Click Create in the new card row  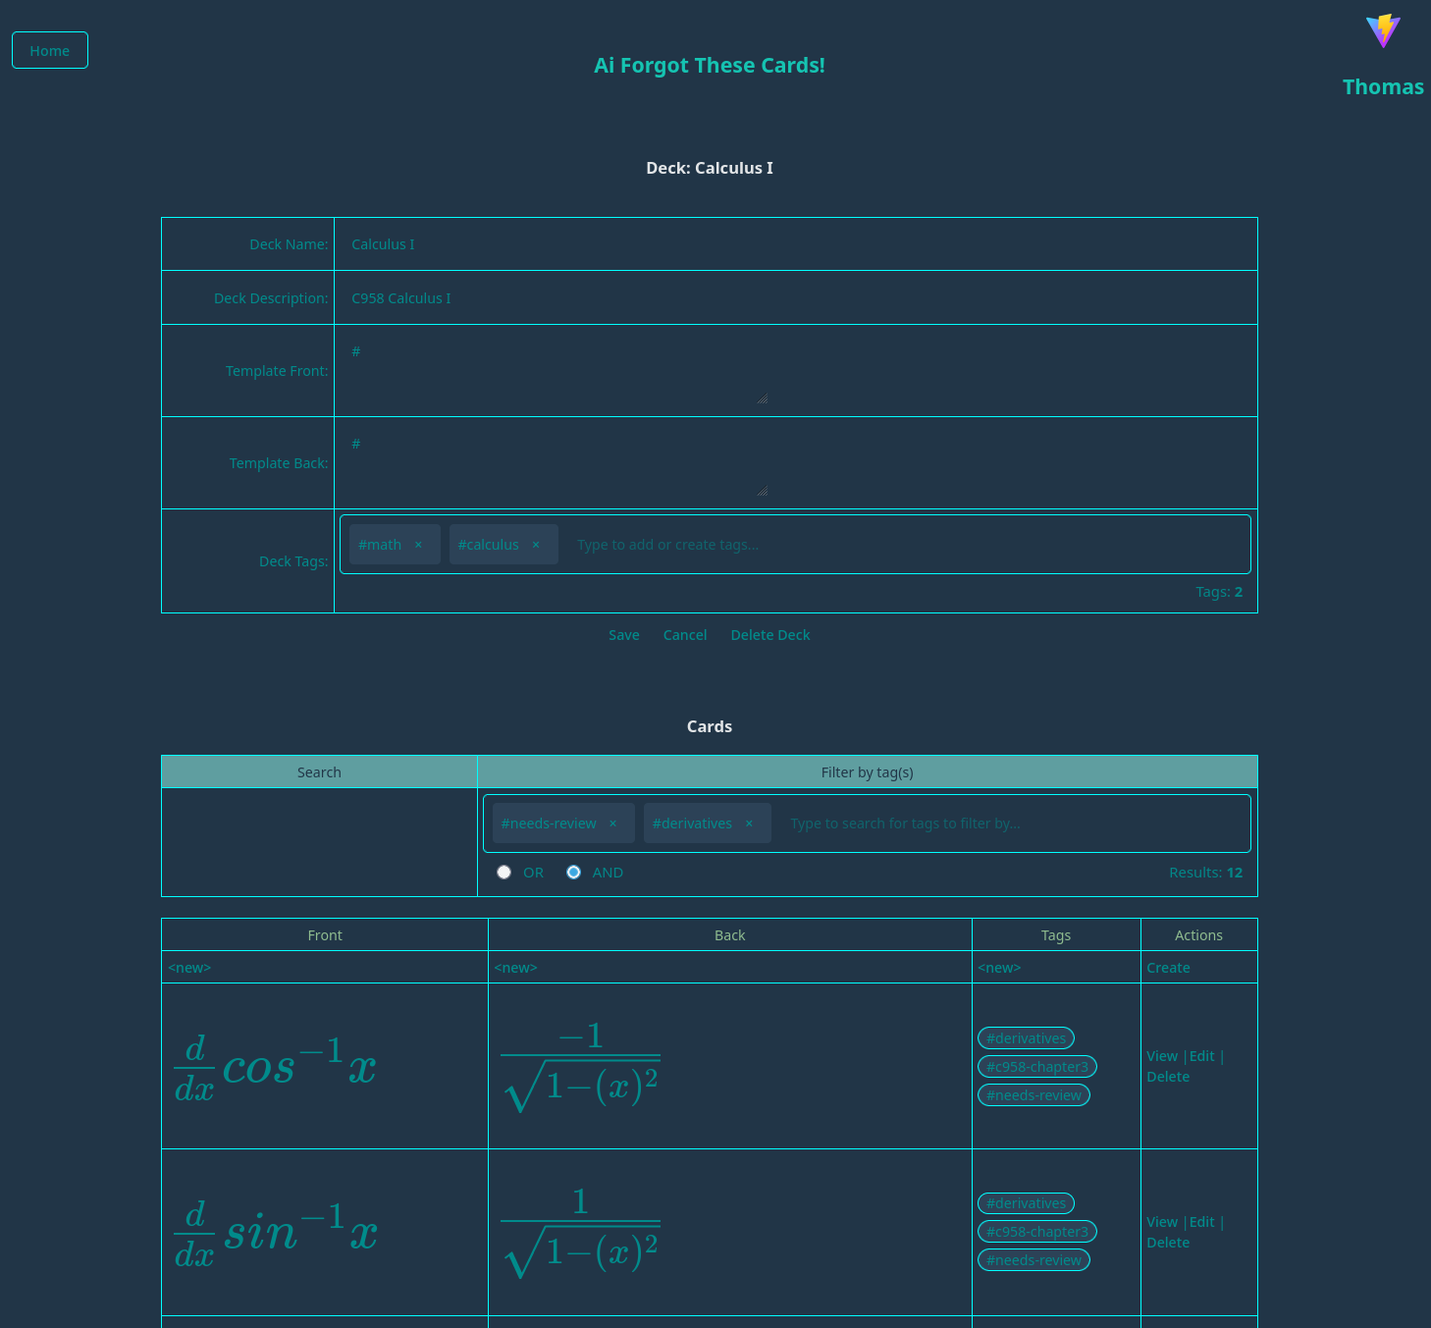1168,968
